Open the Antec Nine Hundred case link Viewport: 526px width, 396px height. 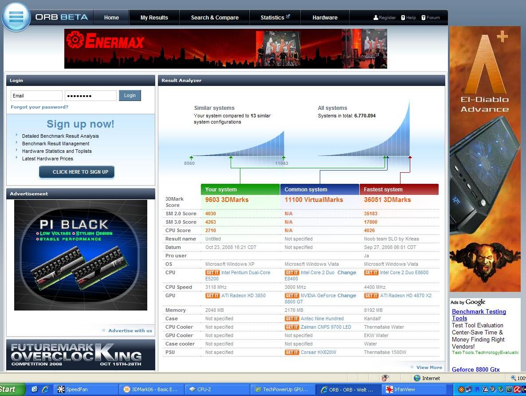coord(322,318)
